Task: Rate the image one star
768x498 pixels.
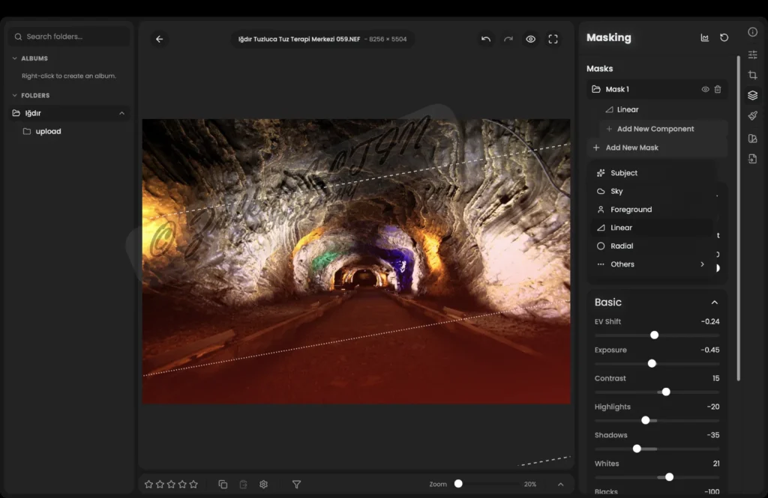Action: tap(149, 485)
